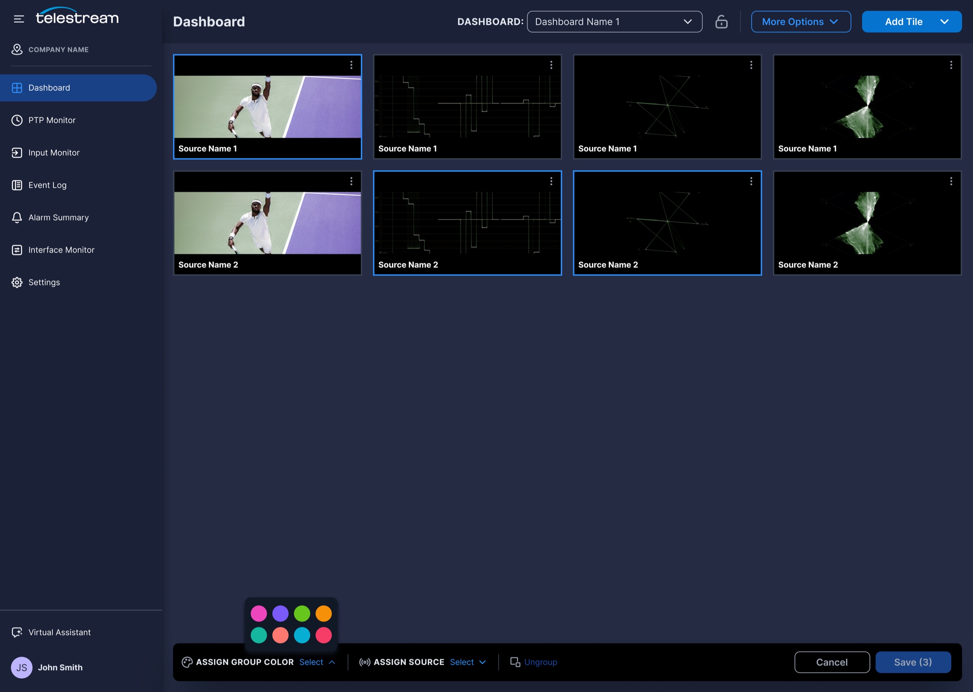Click the Settings gear icon
973x692 pixels.
17,282
